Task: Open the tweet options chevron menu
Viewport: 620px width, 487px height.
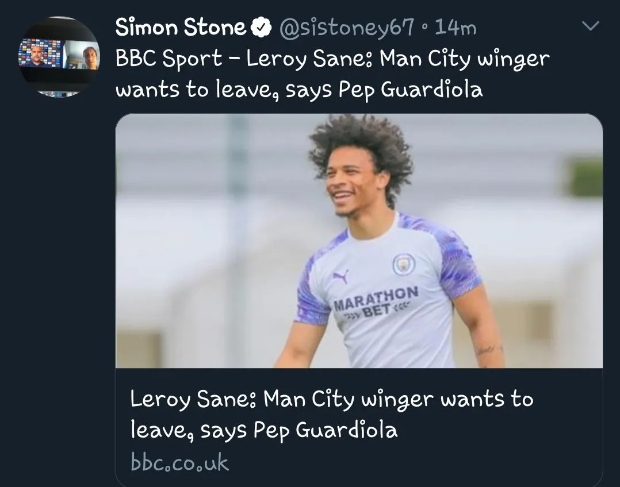Action: [591, 26]
